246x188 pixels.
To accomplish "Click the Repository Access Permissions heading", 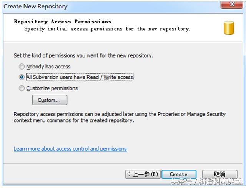I will click(x=63, y=22).
